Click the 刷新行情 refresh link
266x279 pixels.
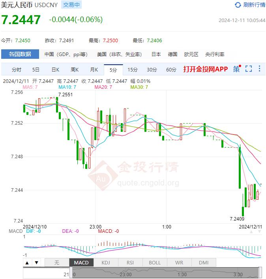(x=254, y=5)
